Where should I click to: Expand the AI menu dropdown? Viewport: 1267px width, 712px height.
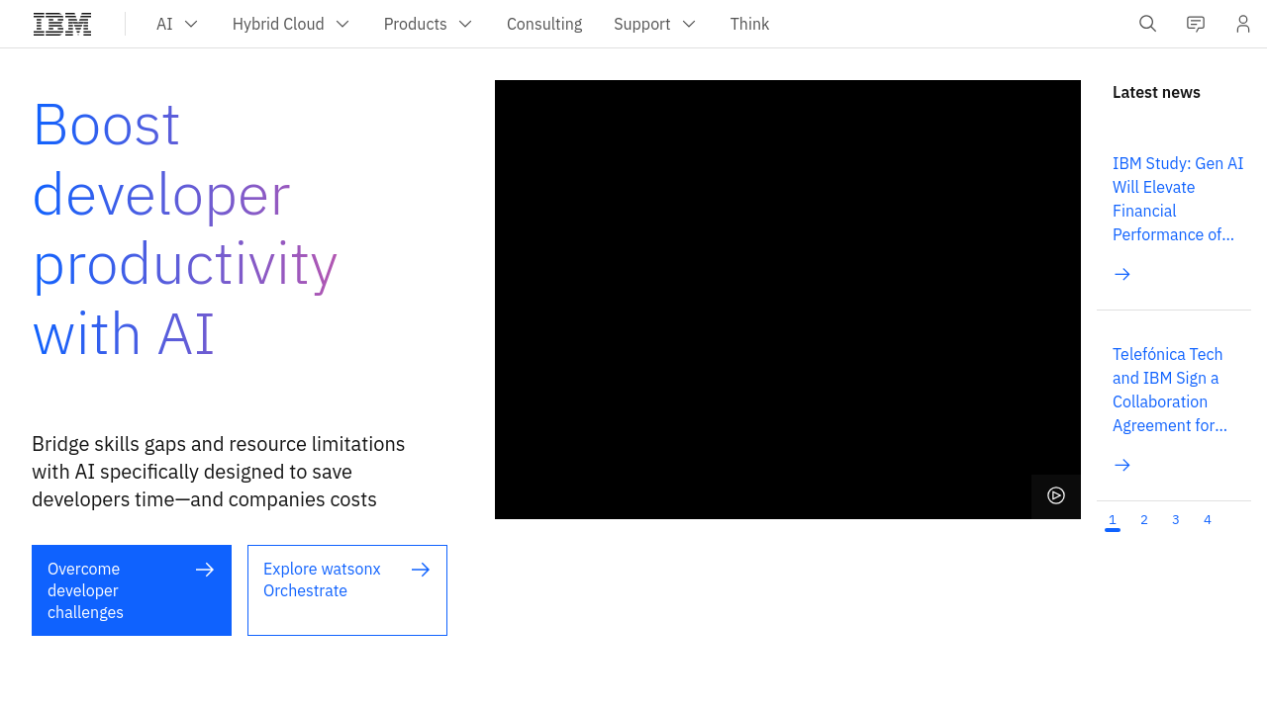(x=177, y=24)
